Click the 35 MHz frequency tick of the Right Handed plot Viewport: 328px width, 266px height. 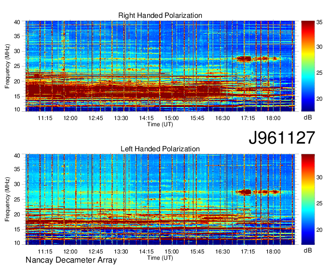coord(17,36)
